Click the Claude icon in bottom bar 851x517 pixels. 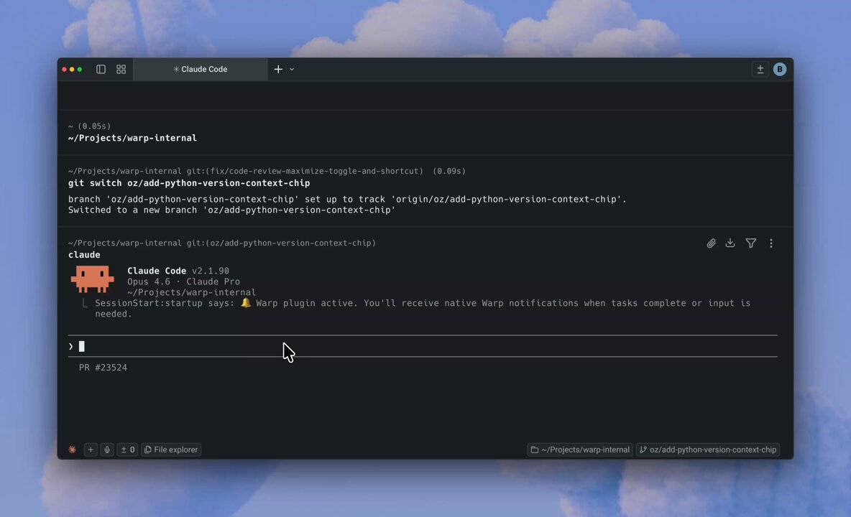[x=72, y=450]
